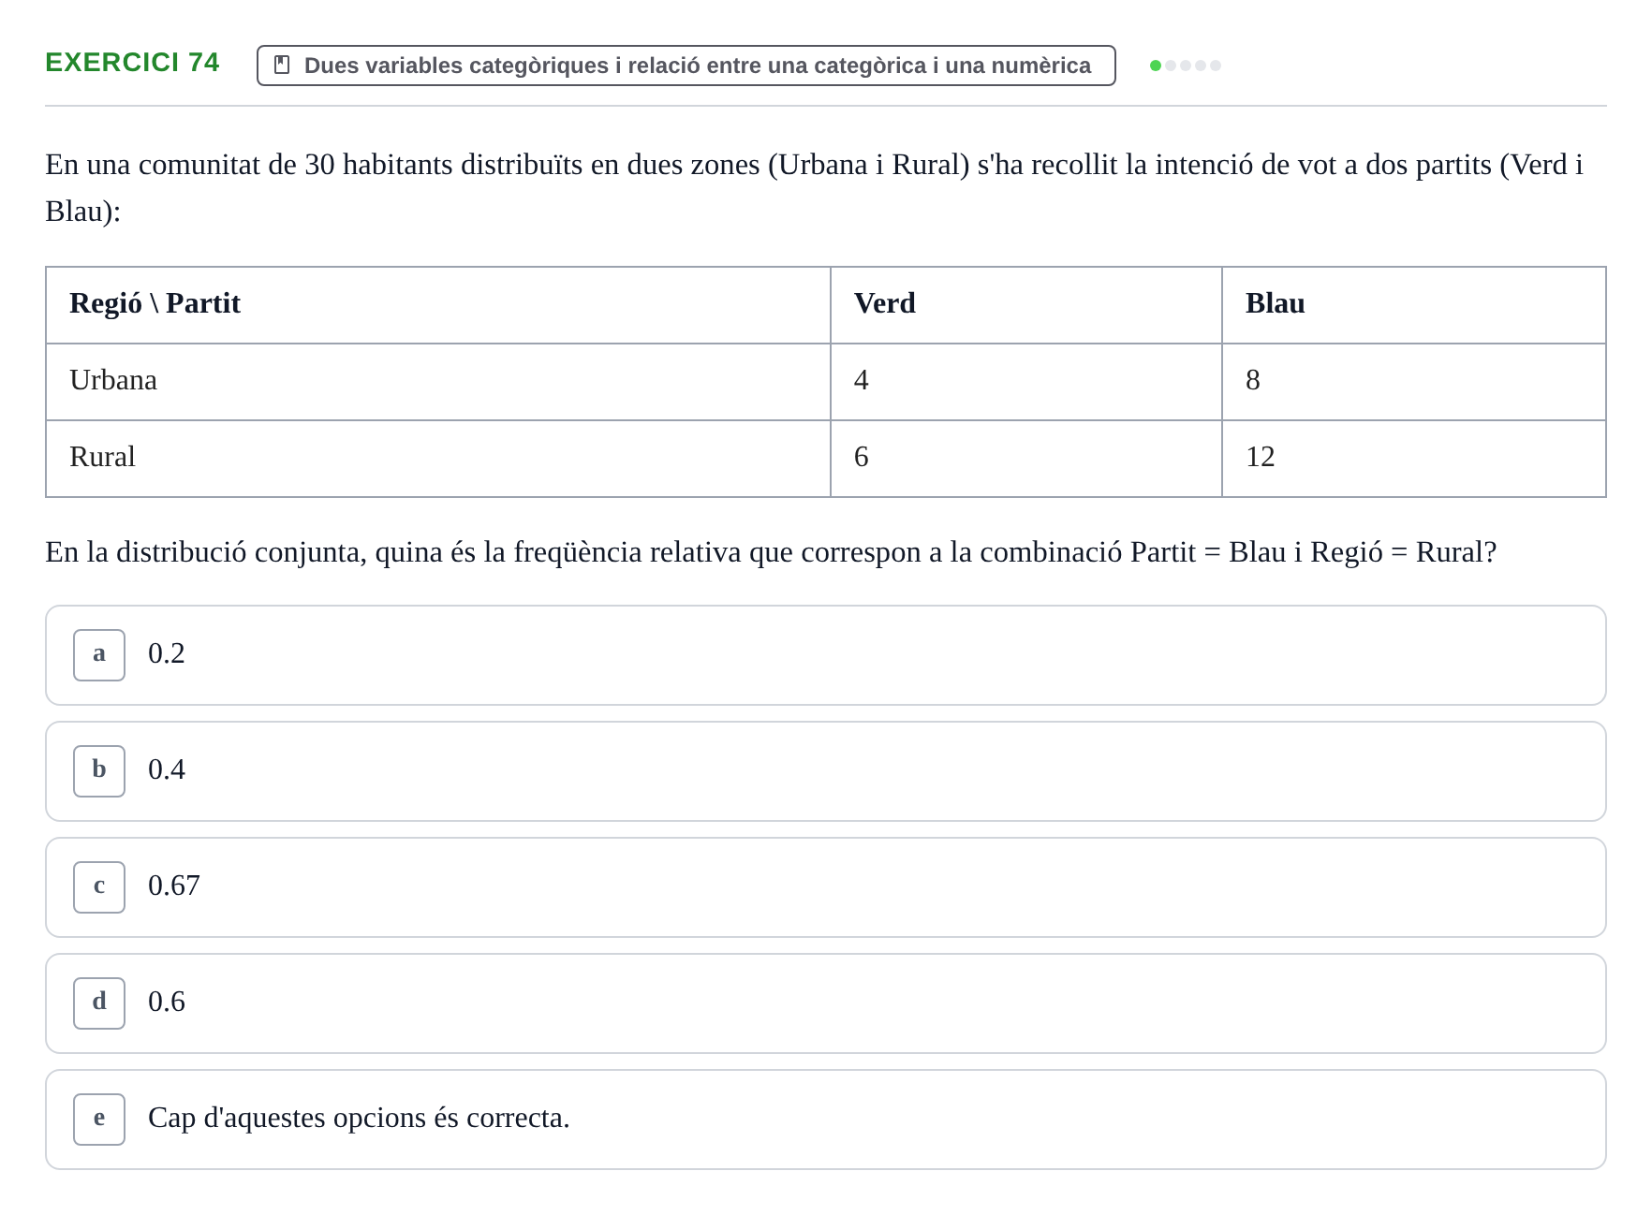Image resolution: width=1652 pixels, height=1215 pixels.
Task: Click the Urbana Blau cell showing 8
Action: [x=1414, y=382]
